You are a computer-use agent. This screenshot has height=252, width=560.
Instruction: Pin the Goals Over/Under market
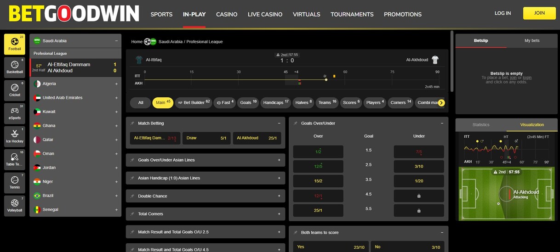(295, 123)
